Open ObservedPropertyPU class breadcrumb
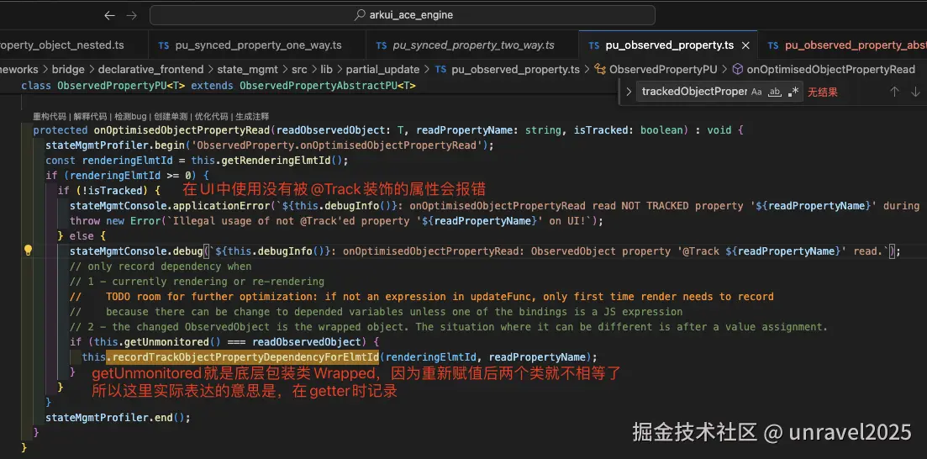Image resolution: width=927 pixels, height=459 pixels. click(655, 69)
